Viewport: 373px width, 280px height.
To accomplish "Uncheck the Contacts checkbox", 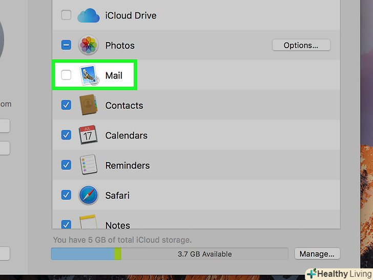I will coord(66,105).
